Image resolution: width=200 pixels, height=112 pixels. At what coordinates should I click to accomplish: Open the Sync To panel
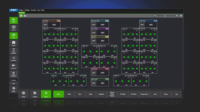[x=14, y=28]
